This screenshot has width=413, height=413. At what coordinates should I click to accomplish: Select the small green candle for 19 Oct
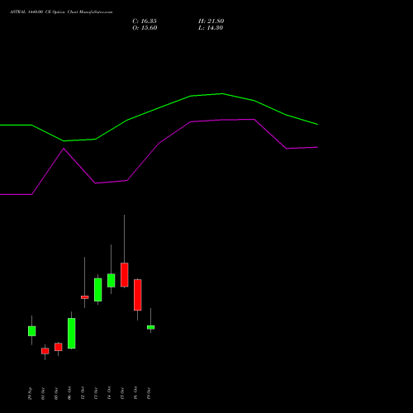tap(150, 327)
